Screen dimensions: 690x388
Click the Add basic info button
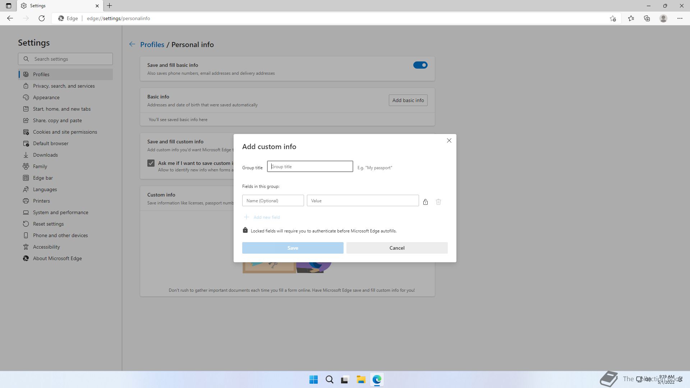click(408, 100)
